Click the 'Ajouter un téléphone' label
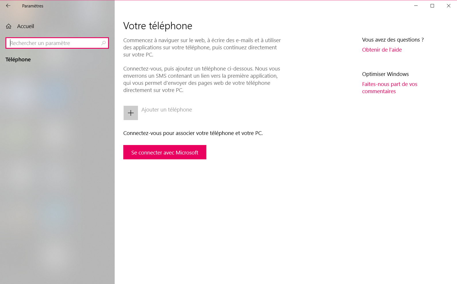The height and width of the screenshot is (284, 457). coord(167,110)
